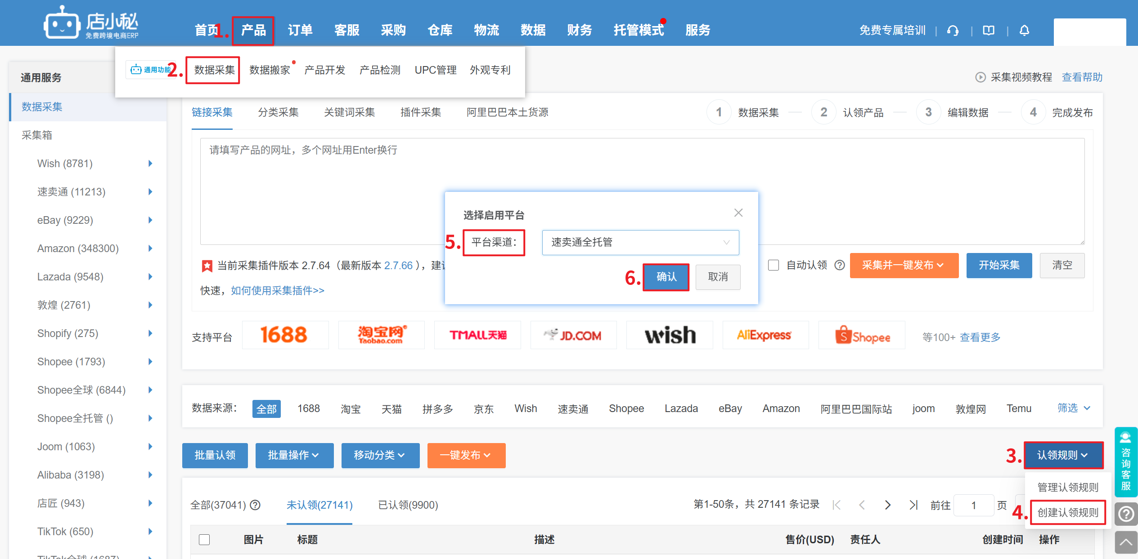Open the help book icon in header
Image resolution: width=1138 pixels, height=559 pixels.
pos(989,31)
